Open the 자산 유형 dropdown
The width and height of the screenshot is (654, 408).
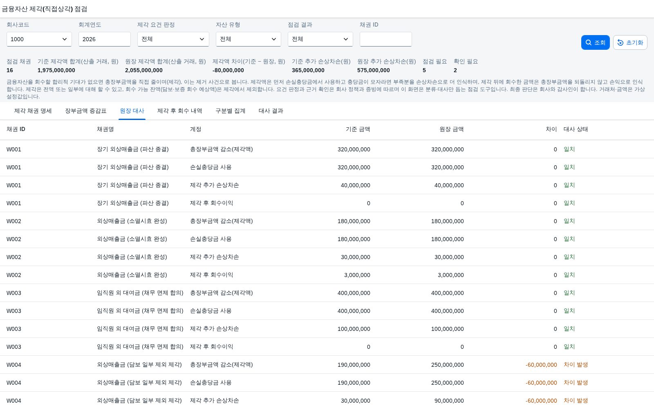(x=249, y=39)
